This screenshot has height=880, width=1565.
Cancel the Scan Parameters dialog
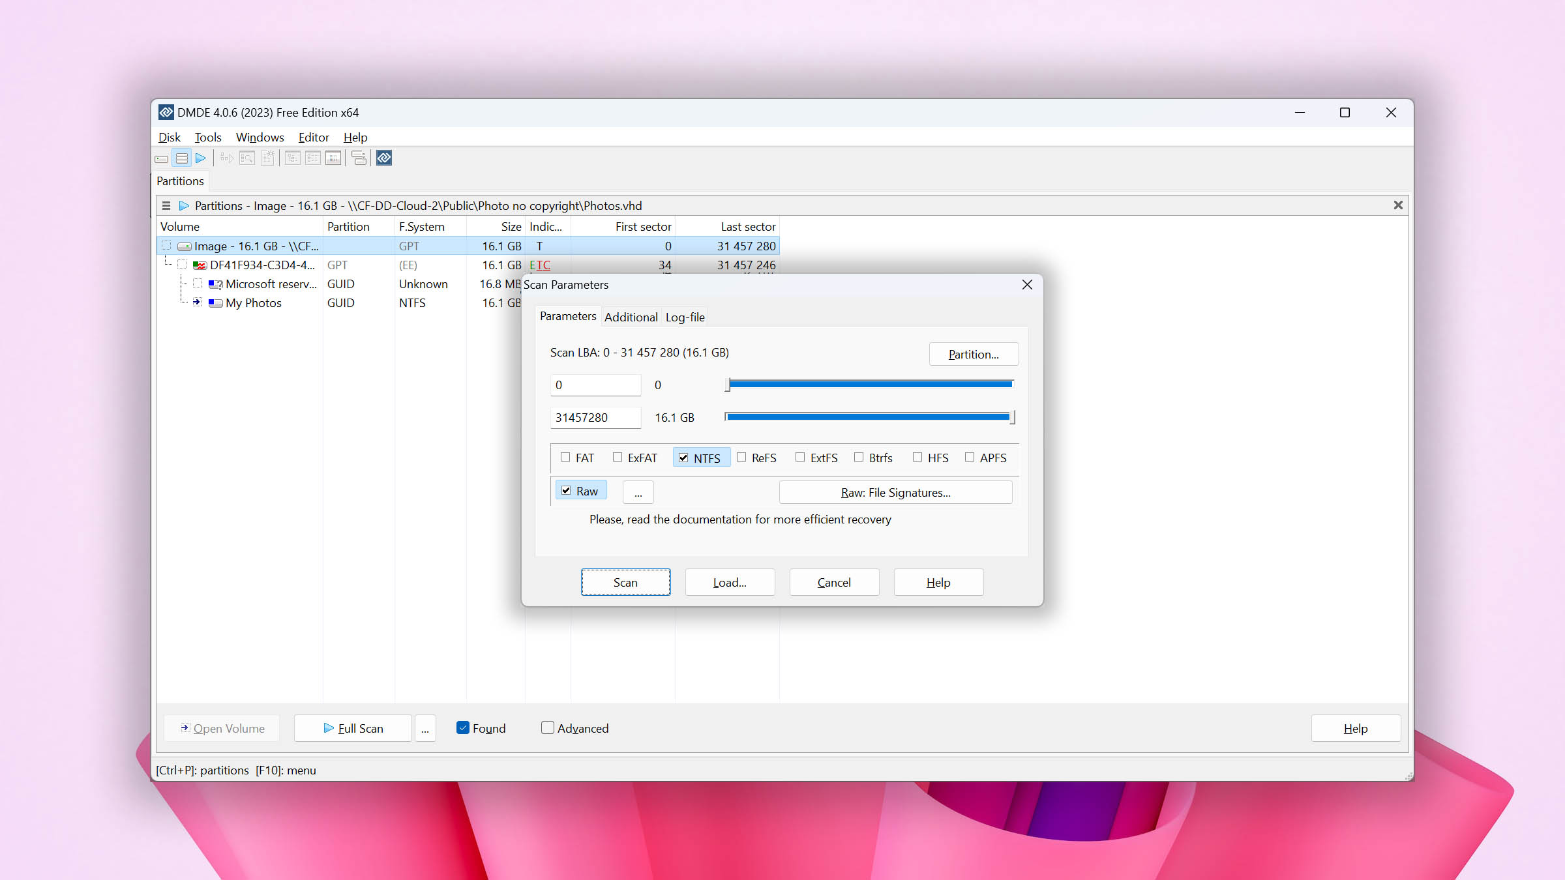(x=834, y=582)
